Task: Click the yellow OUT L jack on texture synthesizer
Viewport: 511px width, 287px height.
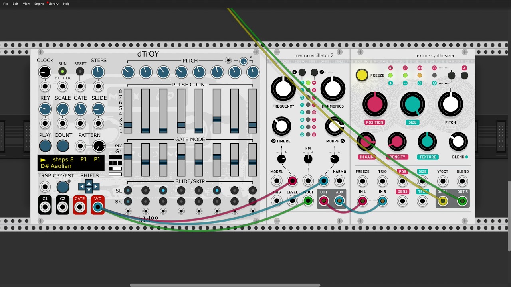Action: [x=442, y=201]
